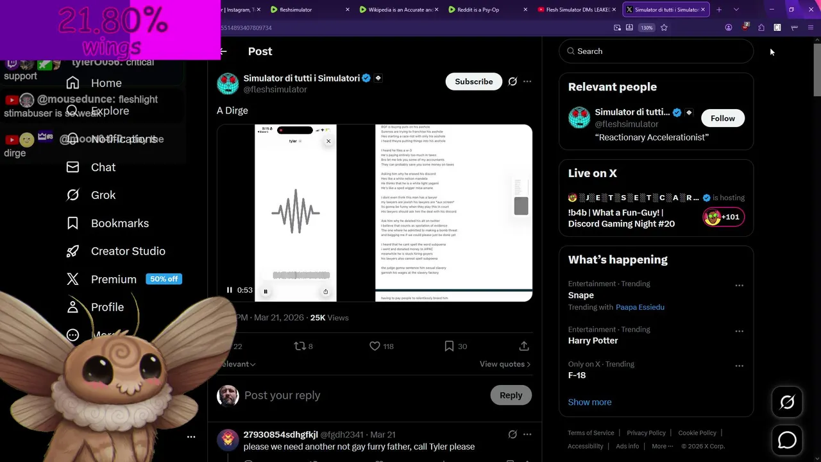Share the post via upload icon

pos(524,346)
